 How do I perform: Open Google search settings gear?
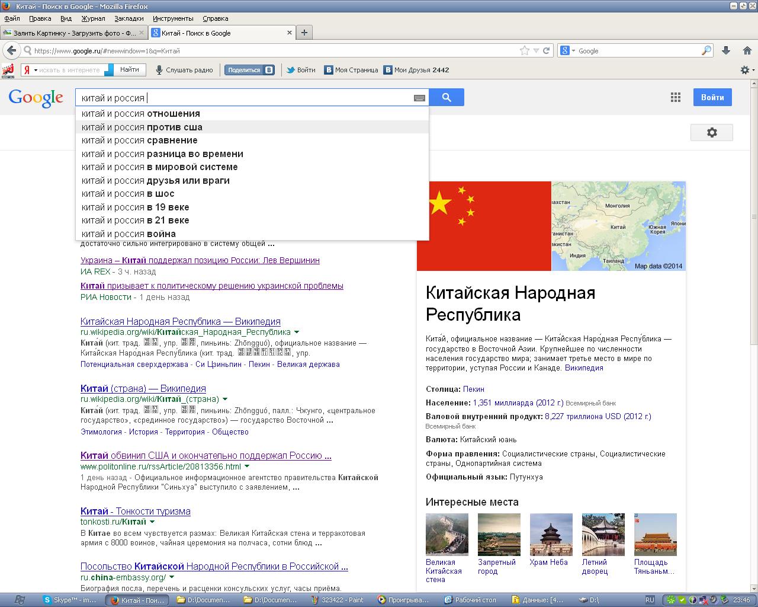click(x=712, y=132)
